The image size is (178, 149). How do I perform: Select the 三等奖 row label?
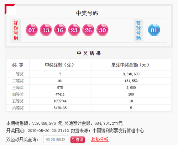(18, 88)
